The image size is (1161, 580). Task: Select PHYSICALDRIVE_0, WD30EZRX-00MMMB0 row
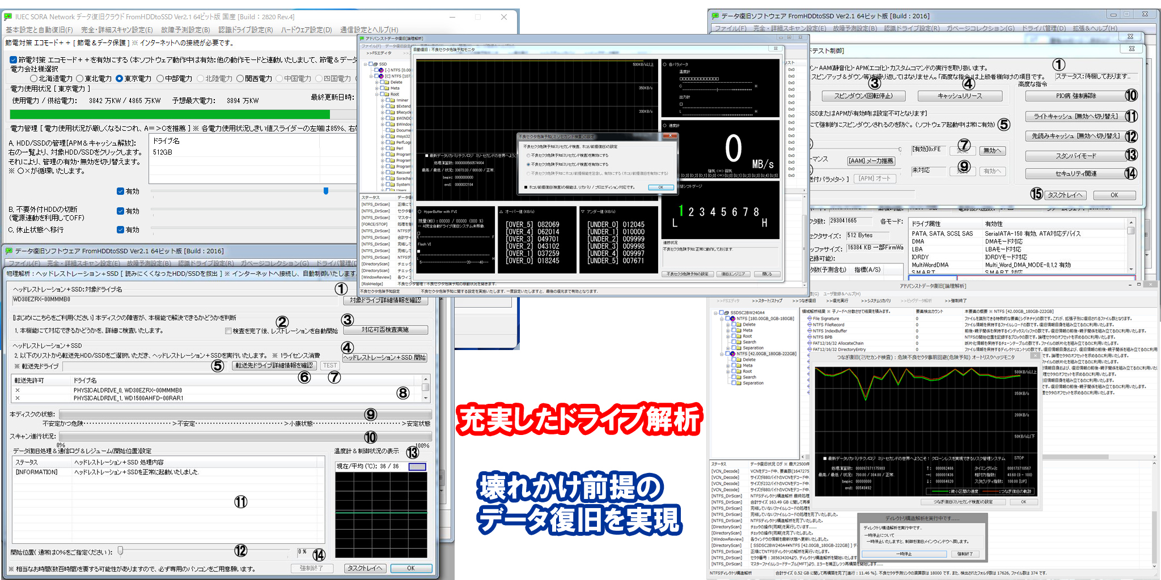point(216,390)
